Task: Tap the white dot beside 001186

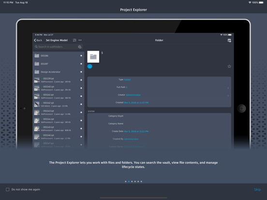Action: point(81,56)
